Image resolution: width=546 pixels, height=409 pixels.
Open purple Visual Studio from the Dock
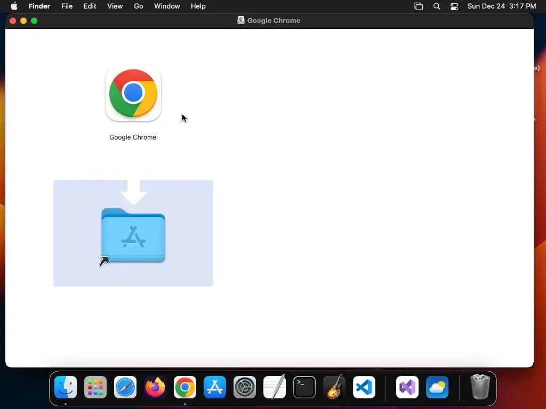(407, 387)
